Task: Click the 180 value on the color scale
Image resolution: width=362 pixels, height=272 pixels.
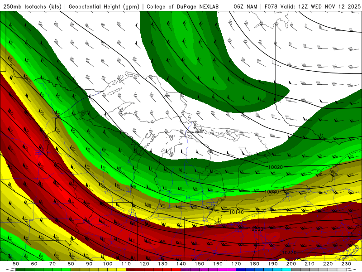Action: 254,264
